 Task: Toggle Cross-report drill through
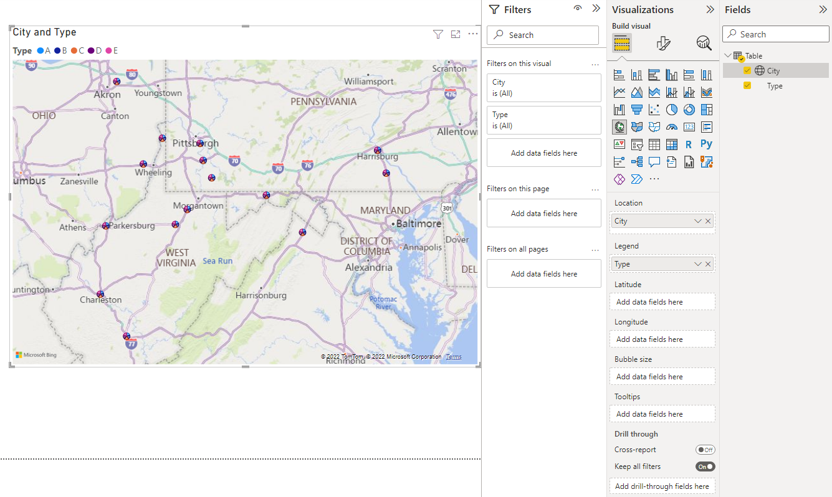pyautogui.click(x=705, y=450)
